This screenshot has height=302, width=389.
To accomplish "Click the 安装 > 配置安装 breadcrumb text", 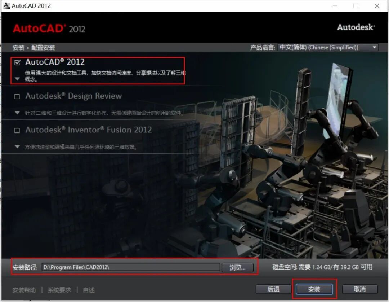I will click(x=34, y=48).
